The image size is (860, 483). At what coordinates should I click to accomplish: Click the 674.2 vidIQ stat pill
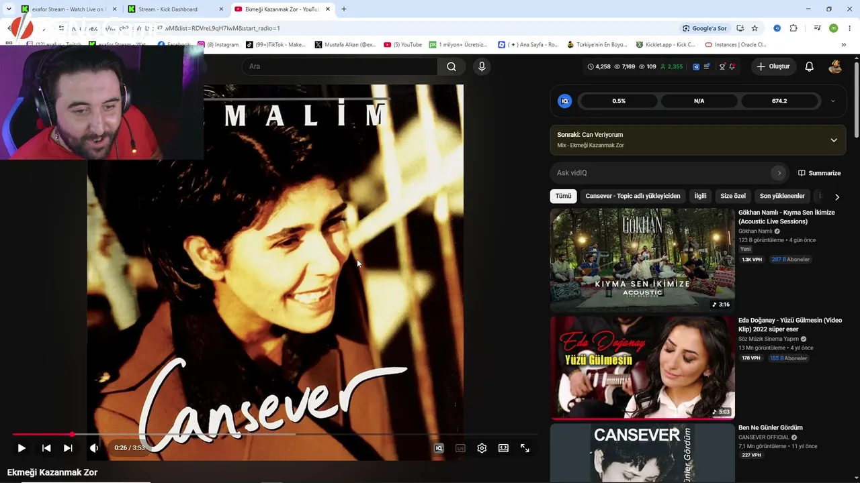pyautogui.click(x=779, y=101)
